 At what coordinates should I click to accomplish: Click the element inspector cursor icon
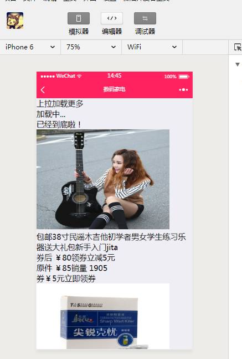click(238, 47)
